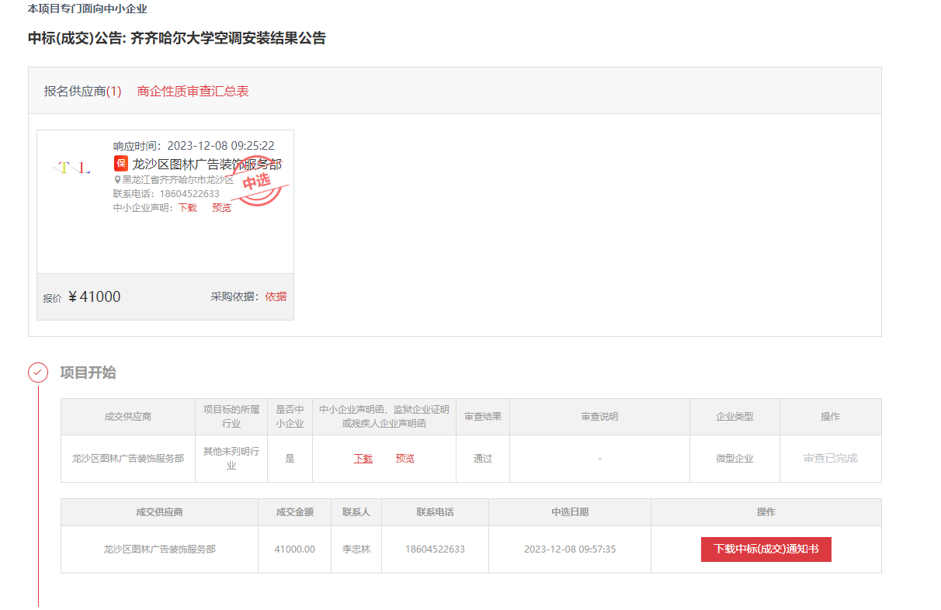This screenshot has width=941, height=610.
Task: Click the 项目开始 checkmark circle icon
Action: point(38,373)
